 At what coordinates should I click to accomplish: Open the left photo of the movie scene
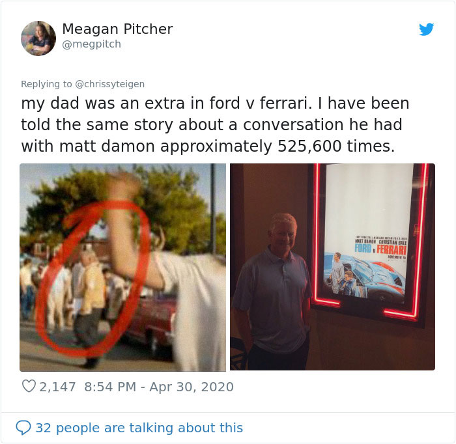tap(122, 268)
